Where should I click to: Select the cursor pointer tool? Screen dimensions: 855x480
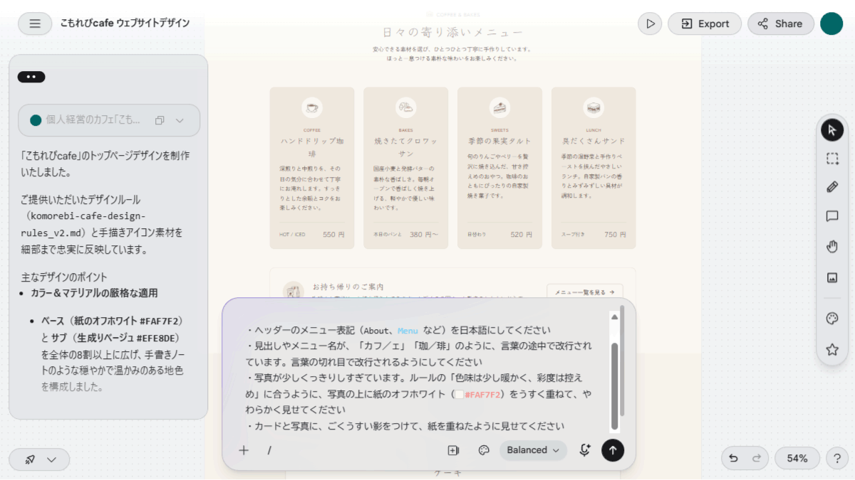[x=831, y=130]
